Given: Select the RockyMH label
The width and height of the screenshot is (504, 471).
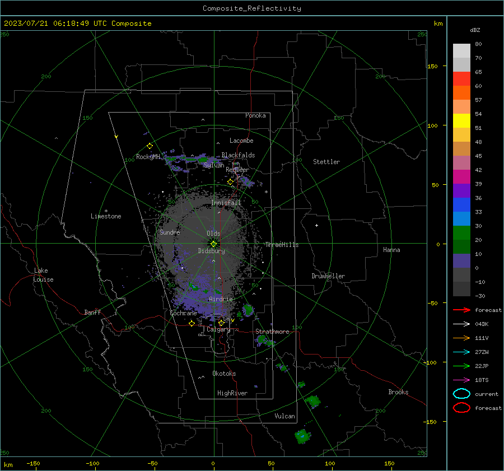Looking at the screenshot, I should tap(148, 157).
